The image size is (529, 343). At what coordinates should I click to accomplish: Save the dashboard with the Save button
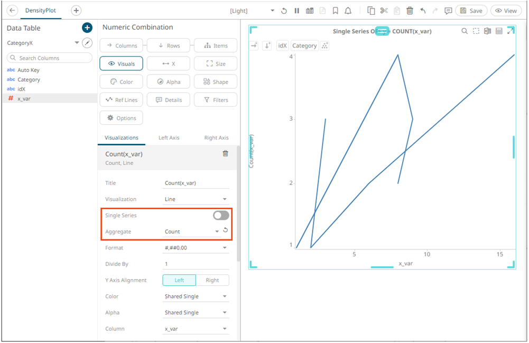tap(471, 10)
